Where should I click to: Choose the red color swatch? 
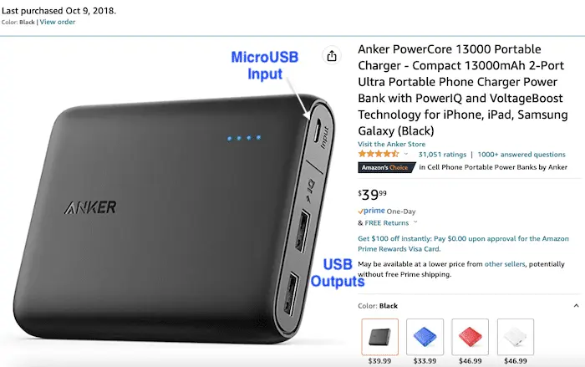pyautogui.click(x=470, y=337)
